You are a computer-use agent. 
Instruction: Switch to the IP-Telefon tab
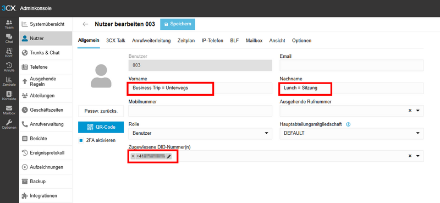[212, 41]
